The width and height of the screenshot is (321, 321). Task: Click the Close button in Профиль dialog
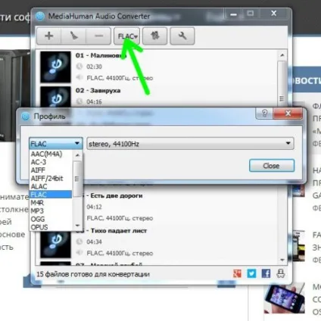(x=272, y=166)
